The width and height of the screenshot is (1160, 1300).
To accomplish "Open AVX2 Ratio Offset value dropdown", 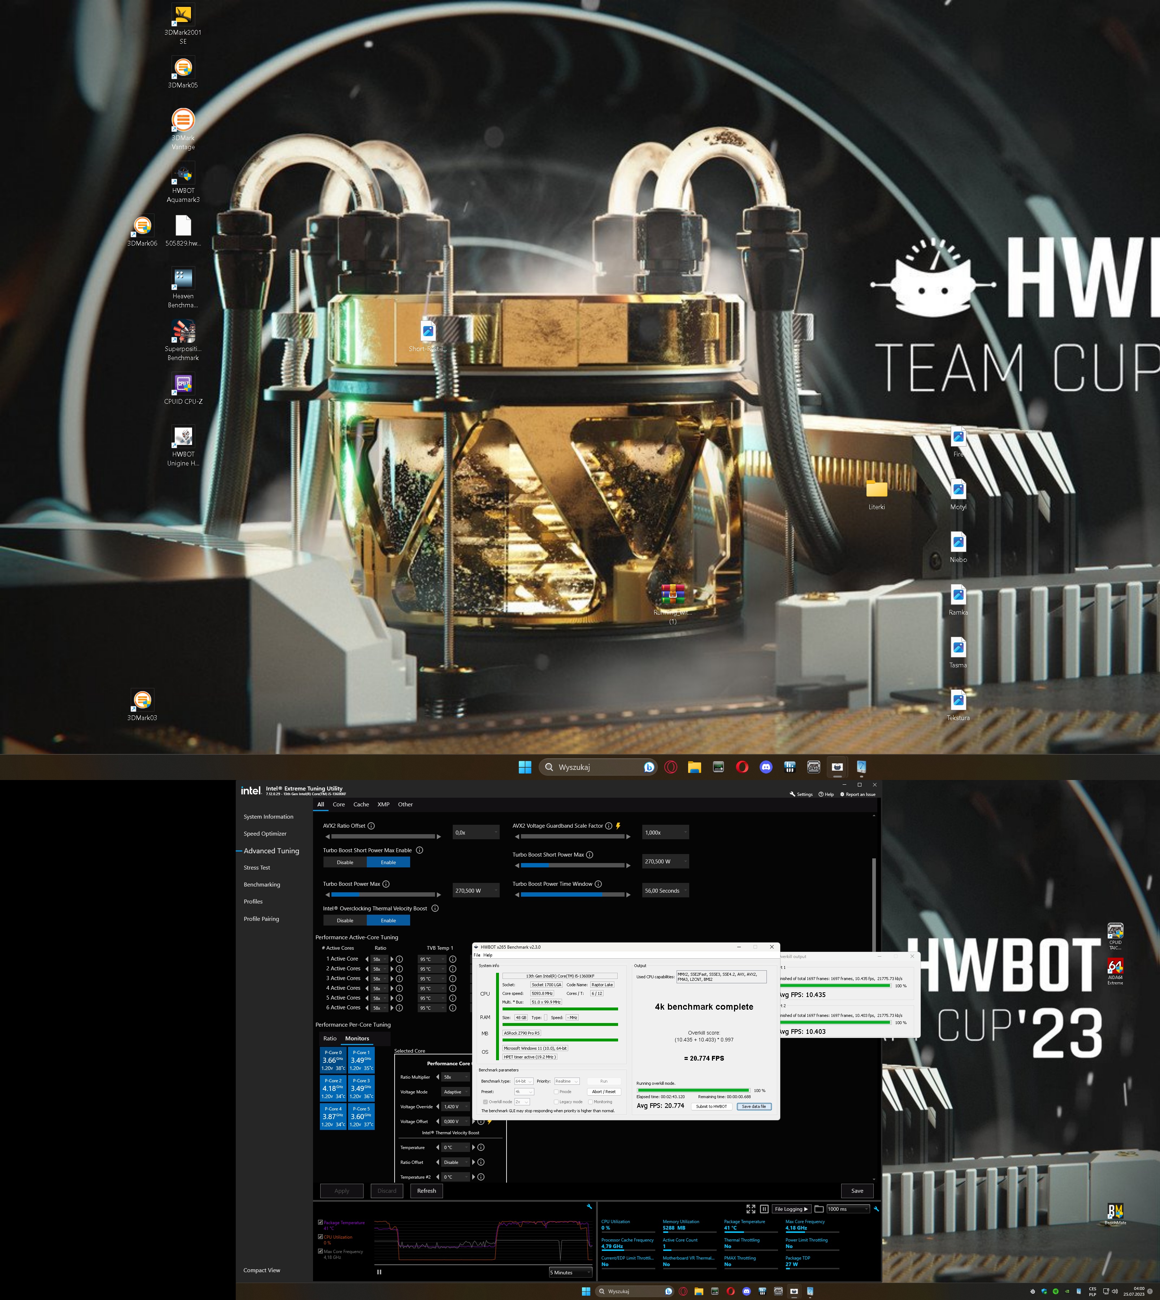I will (475, 833).
